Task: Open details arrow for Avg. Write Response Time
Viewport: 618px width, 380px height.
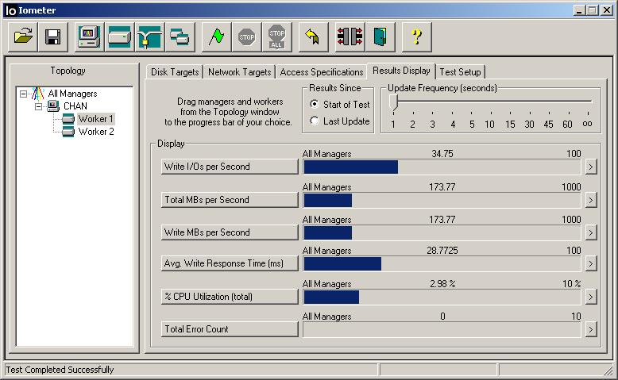Action: click(x=590, y=263)
